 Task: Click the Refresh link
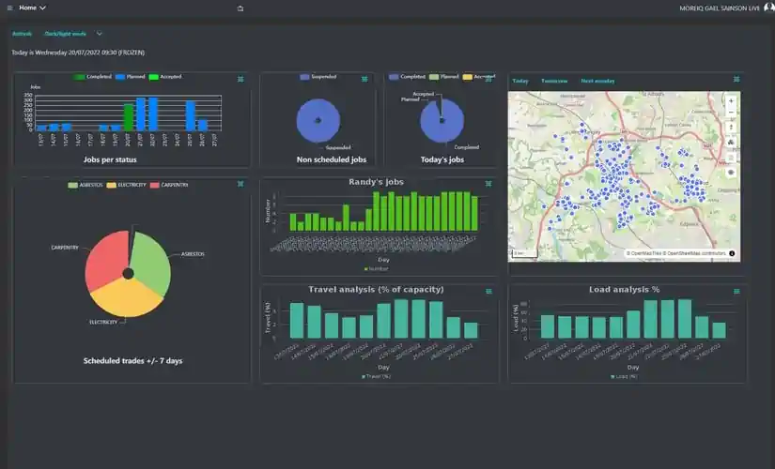[x=22, y=34]
